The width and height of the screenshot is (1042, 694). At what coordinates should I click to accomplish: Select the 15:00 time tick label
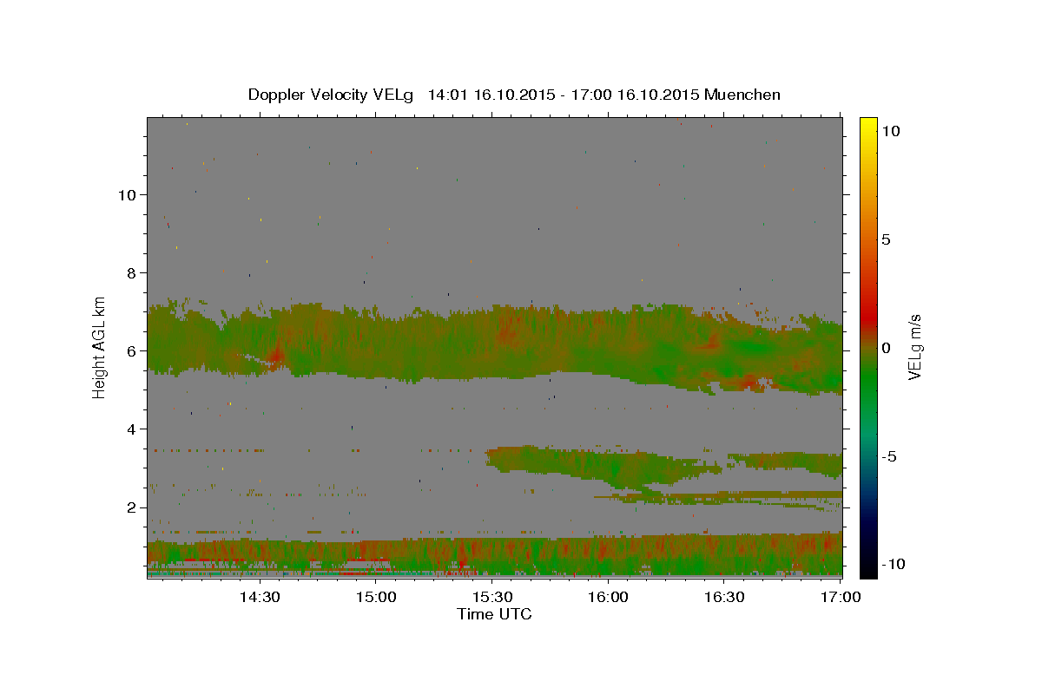[376, 597]
